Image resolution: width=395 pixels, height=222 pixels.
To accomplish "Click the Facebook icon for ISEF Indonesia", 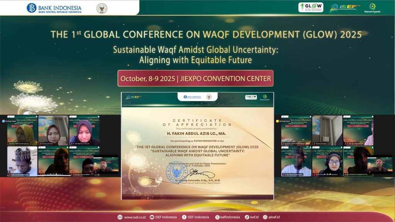I will [x=184, y=217].
